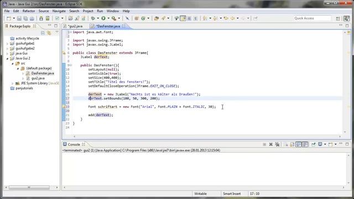Go Back with yellow left arrow

point(232,18)
